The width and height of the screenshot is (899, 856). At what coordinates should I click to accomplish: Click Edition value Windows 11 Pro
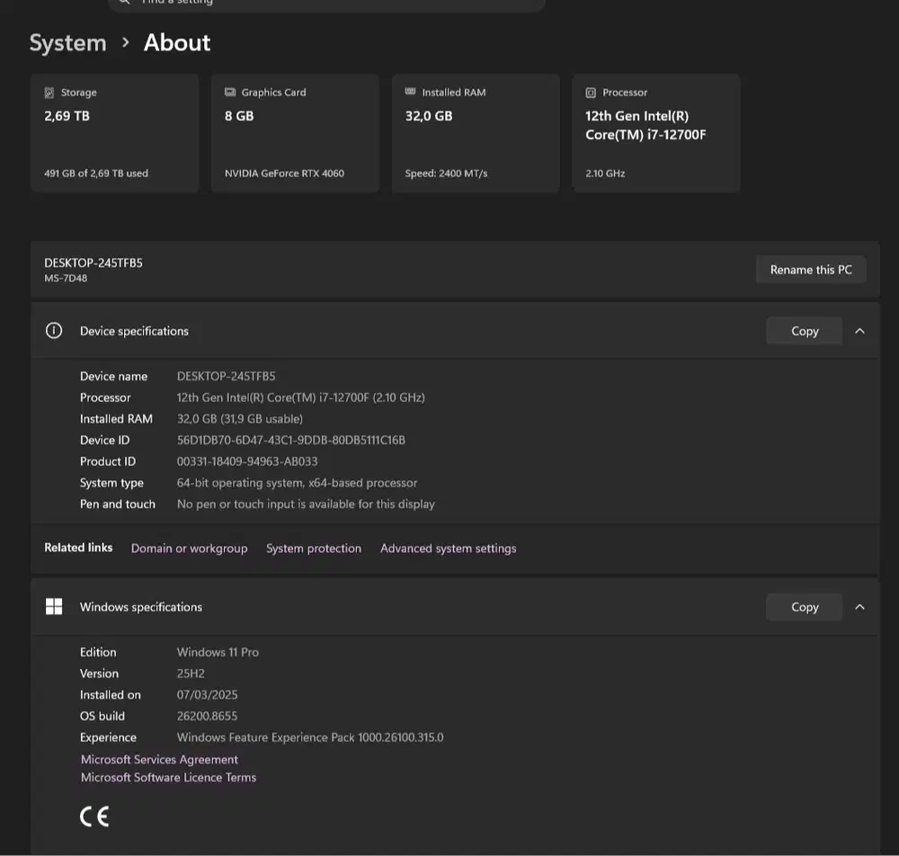click(218, 652)
